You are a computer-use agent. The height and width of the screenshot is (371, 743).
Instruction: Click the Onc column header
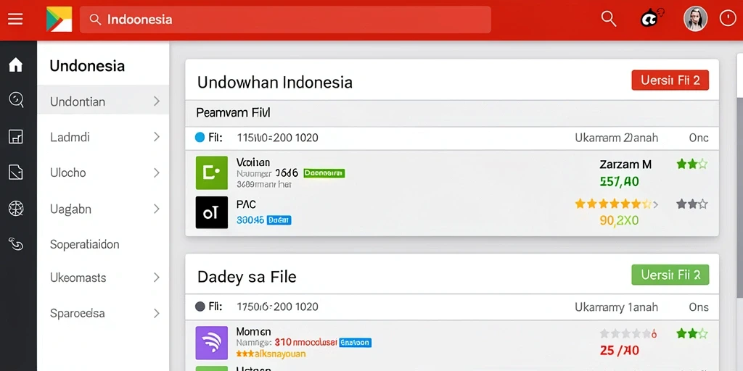(699, 138)
